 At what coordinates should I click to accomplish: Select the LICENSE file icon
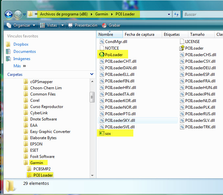pyautogui.click(x=182, y=42)
